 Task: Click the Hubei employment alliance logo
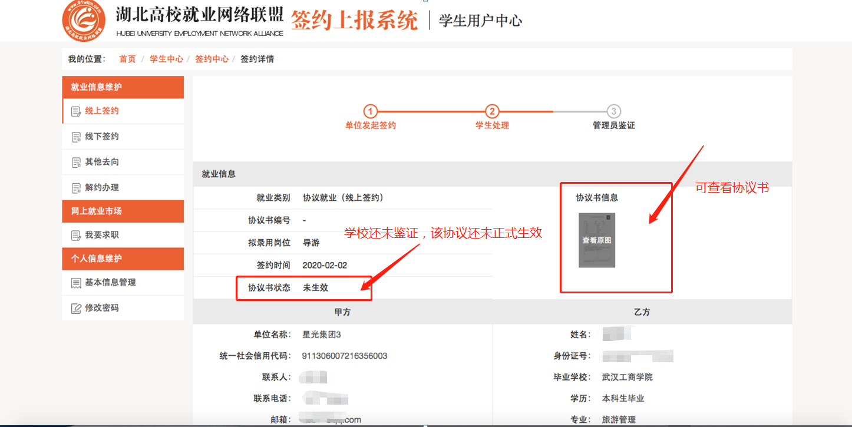[84, 21]
